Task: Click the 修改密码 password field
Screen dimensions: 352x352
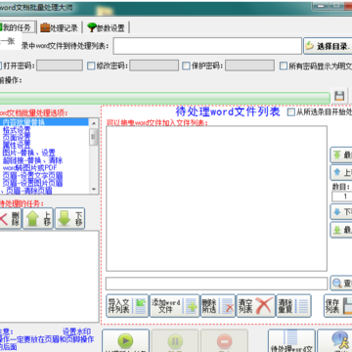Action: point(154,66)
